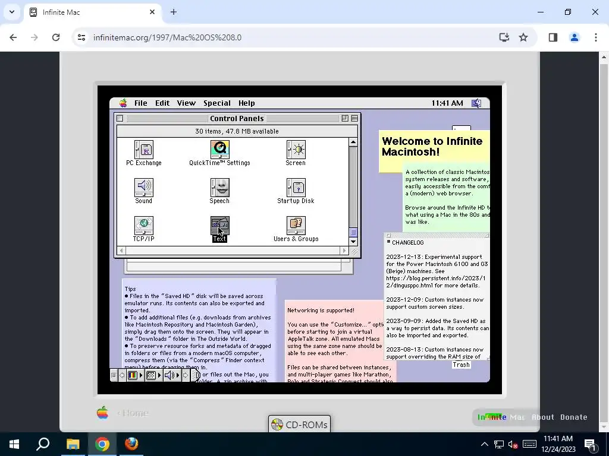Open the Finder application menu icon
Screen dimensions: 609x456
[476, 103]
